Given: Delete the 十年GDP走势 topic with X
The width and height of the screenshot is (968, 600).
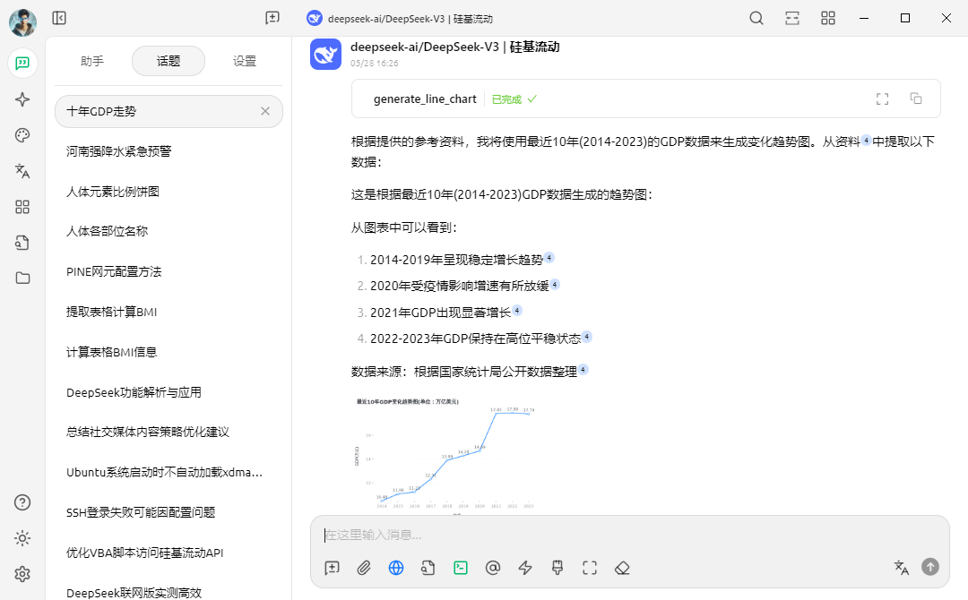Looking at the screenshot, I should click(x=265, y=111).
